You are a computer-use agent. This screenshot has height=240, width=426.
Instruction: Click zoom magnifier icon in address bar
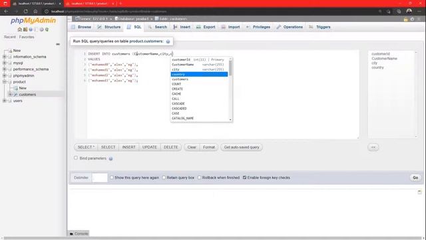tap(380, 11)
